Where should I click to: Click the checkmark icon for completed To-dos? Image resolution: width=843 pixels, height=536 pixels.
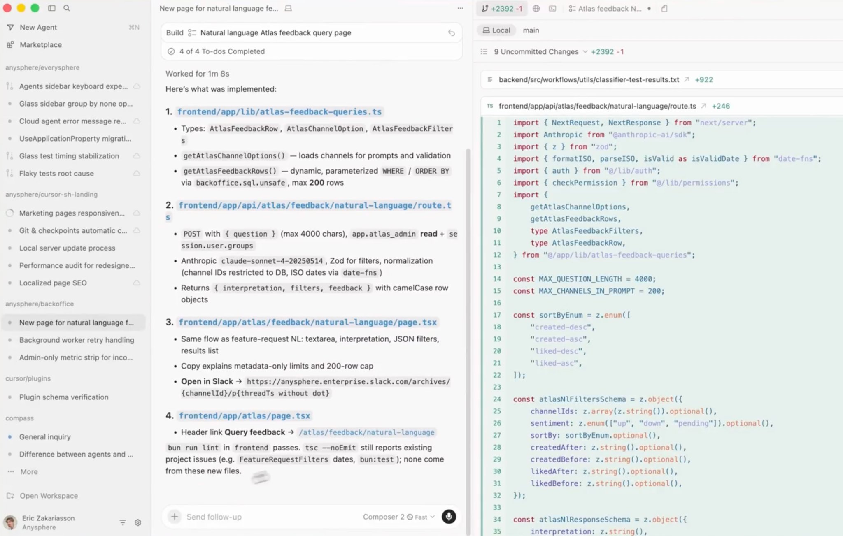(x=171, y=51)
